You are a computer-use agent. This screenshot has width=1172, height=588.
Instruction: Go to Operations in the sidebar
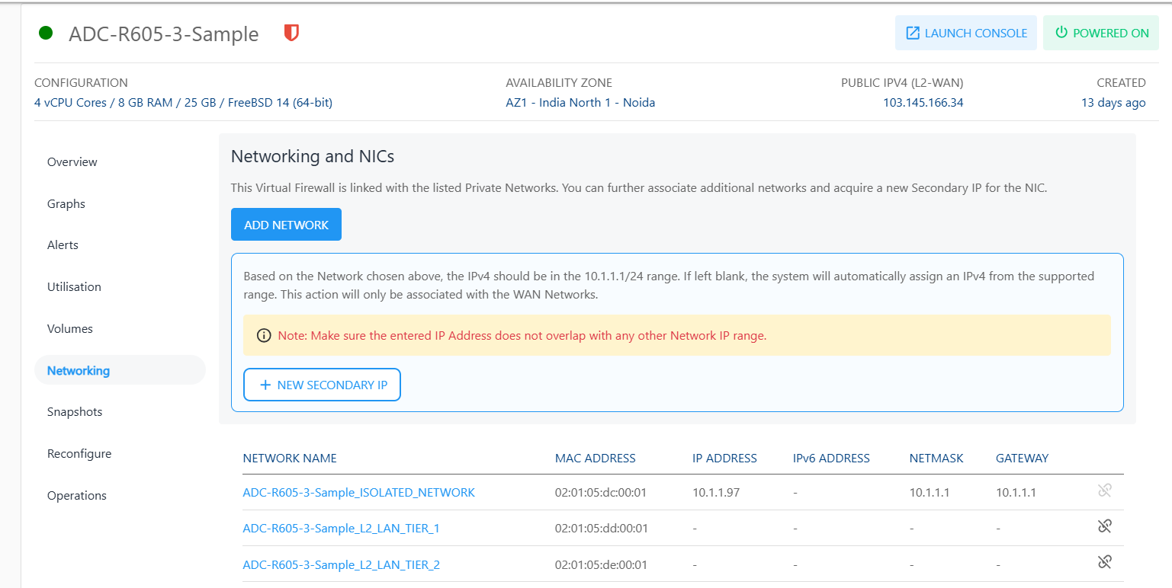(x=77, y=496)
